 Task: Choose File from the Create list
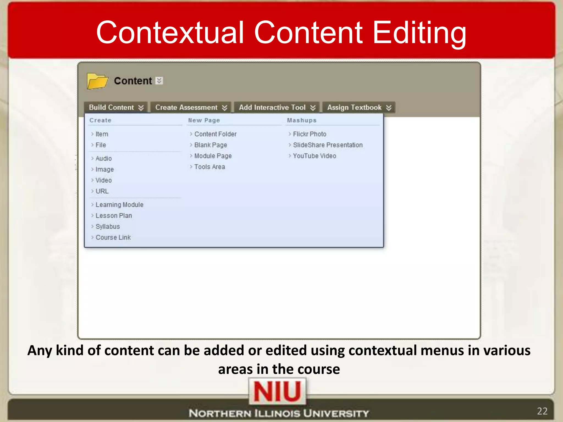pyautogui.click(x=101, y=145)
